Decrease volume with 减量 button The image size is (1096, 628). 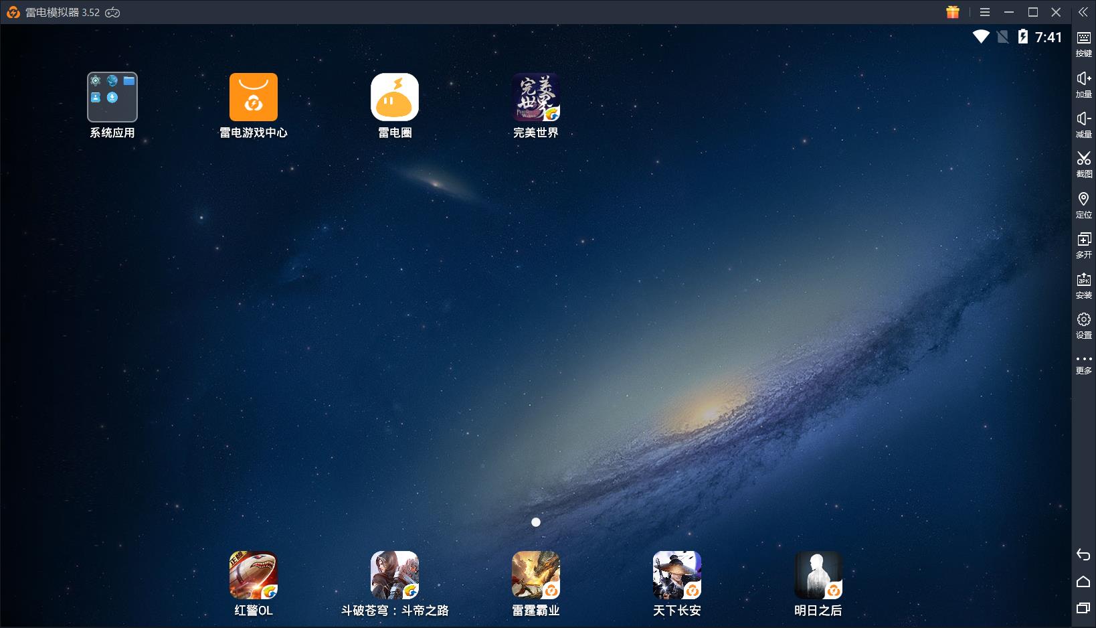tap(1083, 125)
